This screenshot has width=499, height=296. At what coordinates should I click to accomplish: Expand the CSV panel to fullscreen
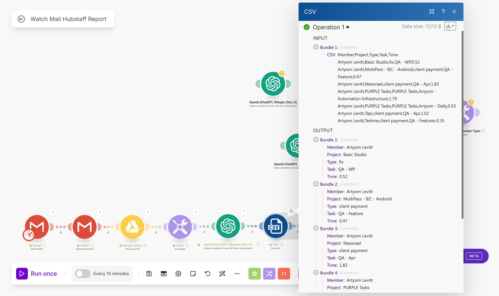(432, 11)
